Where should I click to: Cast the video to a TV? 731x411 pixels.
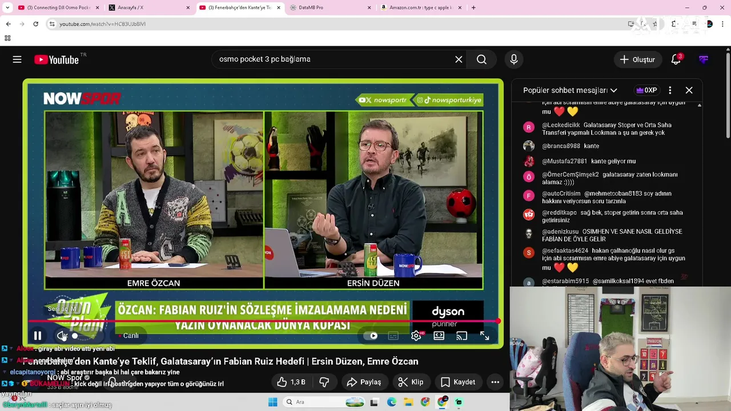(461, 336)
